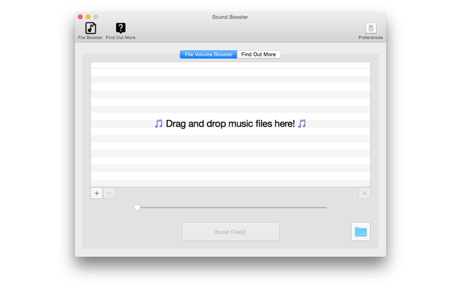Remove selected file with the minus button

tap(109, 193)
